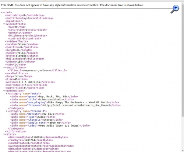Click the hue value line
184x152 pixels.
17,27
